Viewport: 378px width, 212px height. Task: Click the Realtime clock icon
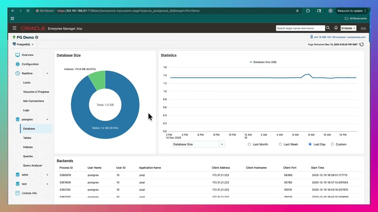(18, 73)
